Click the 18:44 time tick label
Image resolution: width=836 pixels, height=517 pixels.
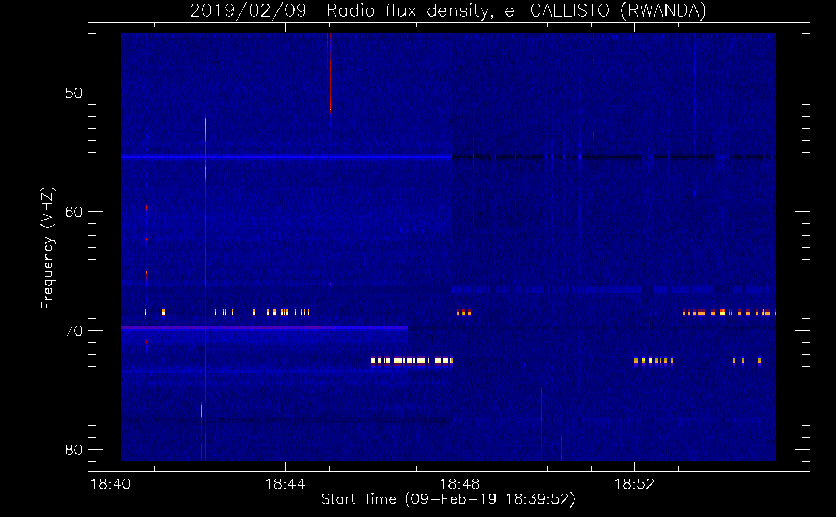285,484
